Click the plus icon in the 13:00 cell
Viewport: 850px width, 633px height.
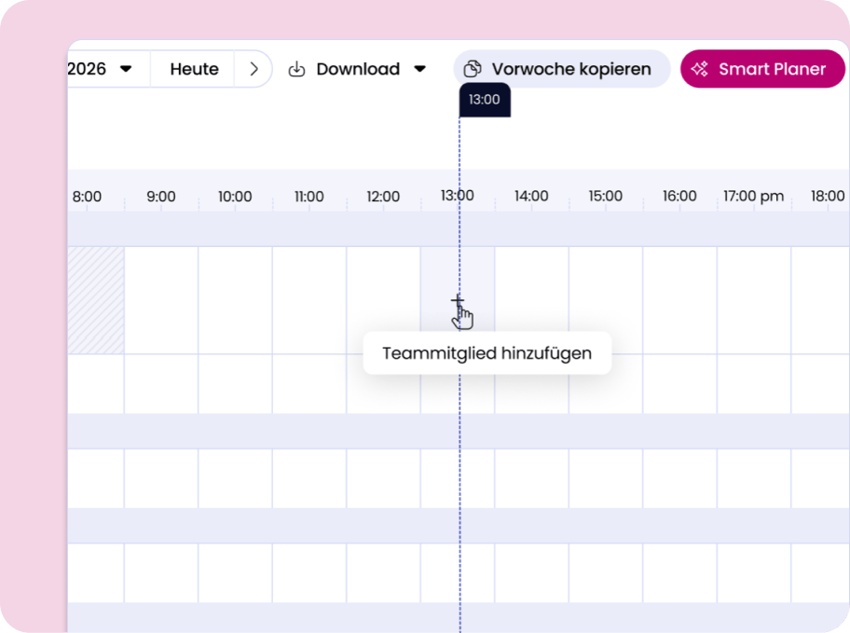[x=457, y=300]
